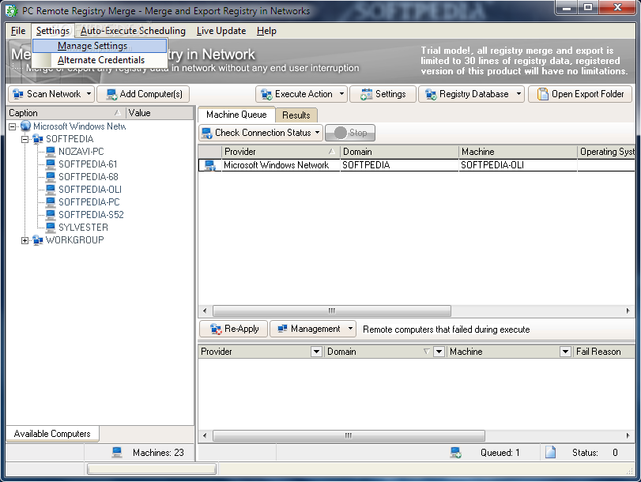Click the SOFTPEDIA-PC computer icon
This screenshot has width=641, height=482.
51,202
